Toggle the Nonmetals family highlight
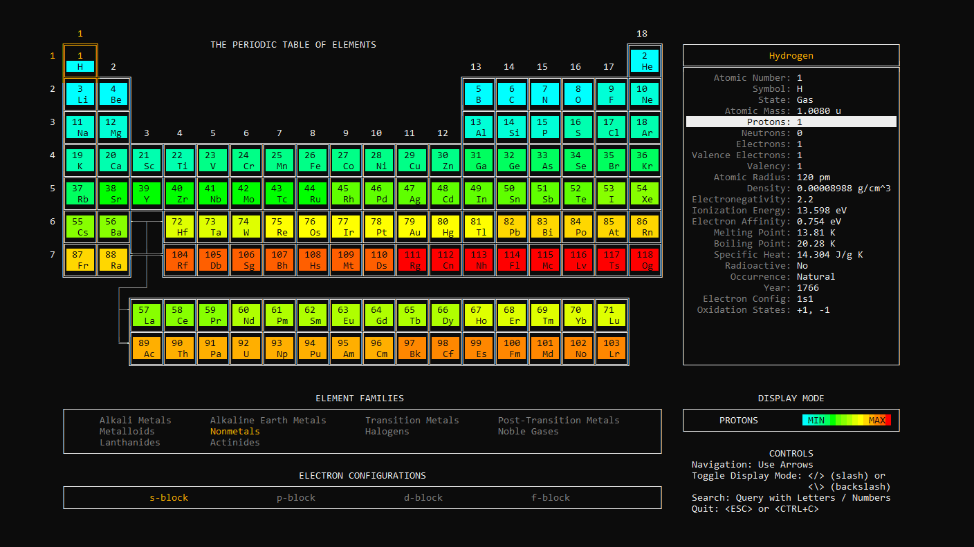 [235, 431]
